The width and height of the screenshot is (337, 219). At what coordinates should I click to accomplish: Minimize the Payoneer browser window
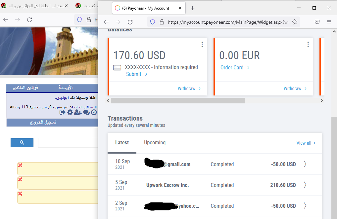pos(299,8)
